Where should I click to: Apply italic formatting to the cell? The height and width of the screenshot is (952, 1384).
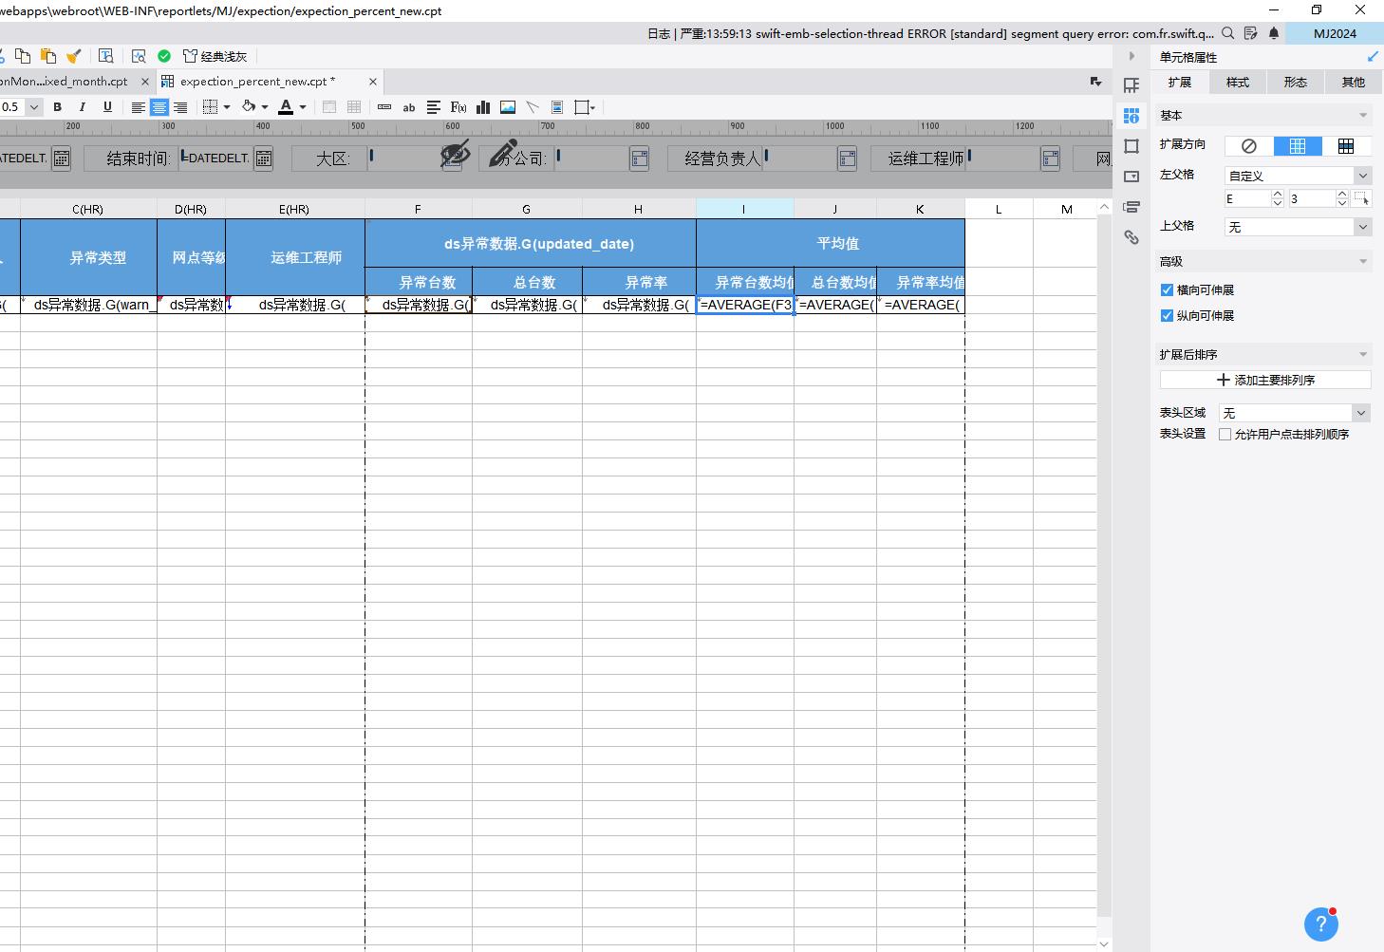coord(83,107)
